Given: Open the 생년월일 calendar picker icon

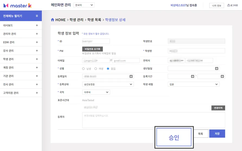Looking at the screenshot, I should [x=217, y=68].
